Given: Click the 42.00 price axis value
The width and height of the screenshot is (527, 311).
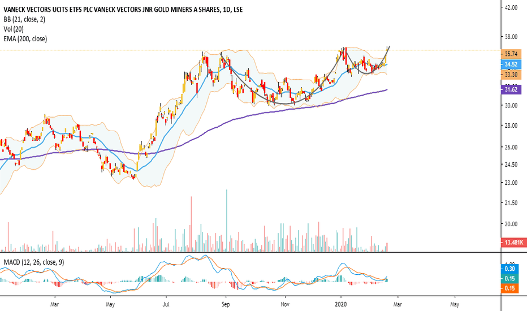Looking at the screenshot, I should pyautogui.click(x=511, y=7).
